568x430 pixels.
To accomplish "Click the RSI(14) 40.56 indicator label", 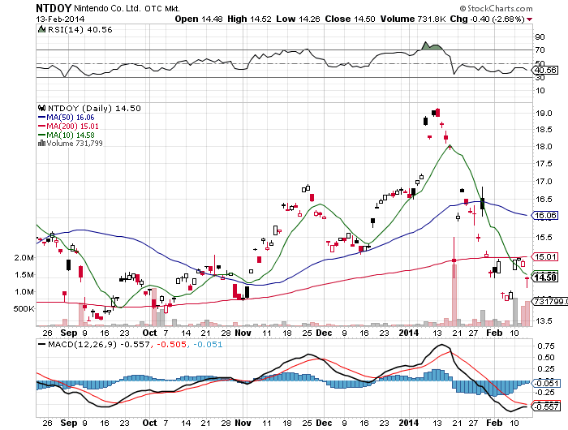I will coord(80,30).
